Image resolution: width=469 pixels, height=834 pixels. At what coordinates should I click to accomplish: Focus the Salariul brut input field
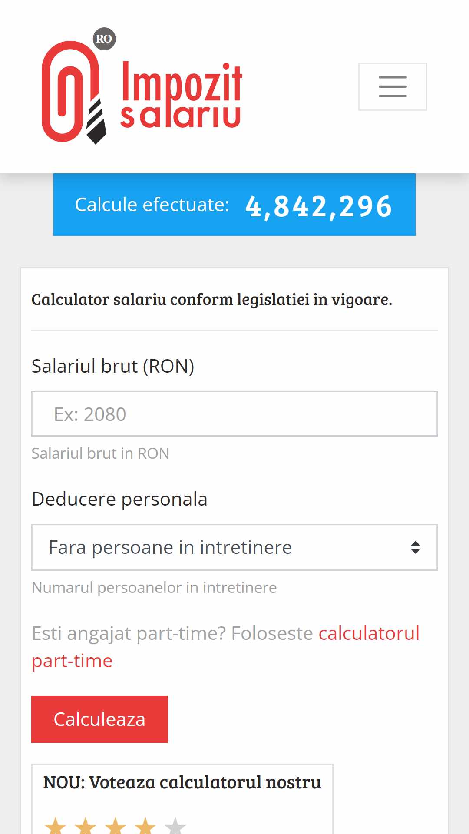pyautogui.click(x=234, y=414)
